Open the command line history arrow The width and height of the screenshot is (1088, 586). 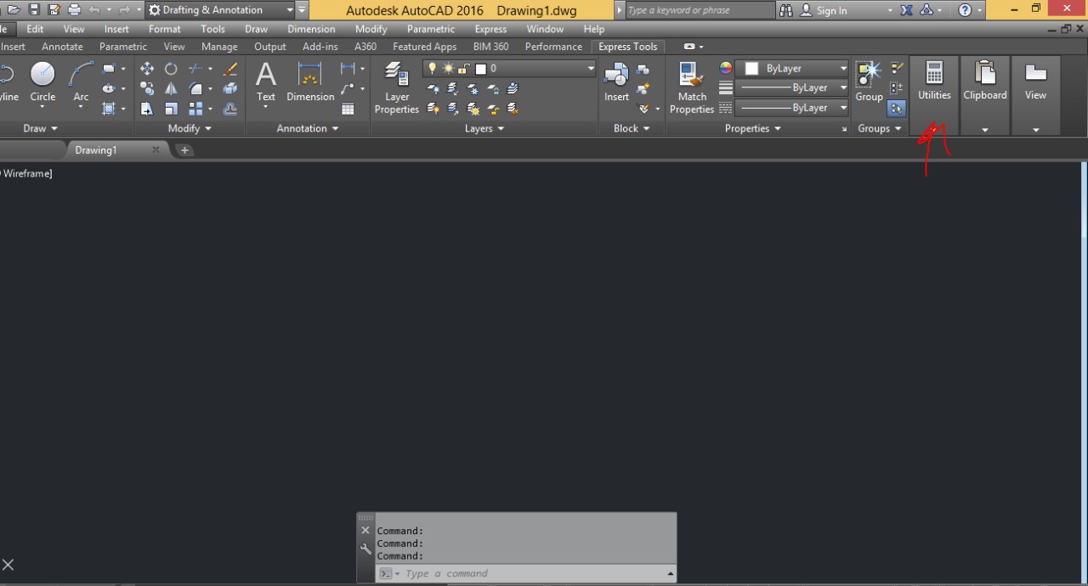(x=671, y=574)
